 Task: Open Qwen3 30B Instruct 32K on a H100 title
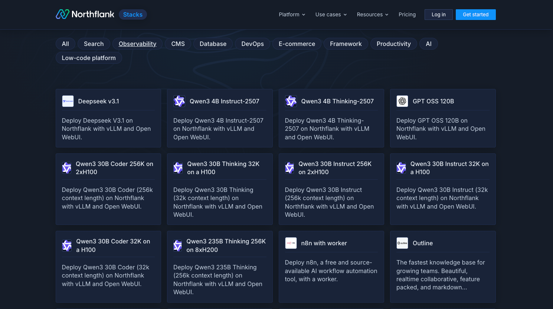[449, 168]
